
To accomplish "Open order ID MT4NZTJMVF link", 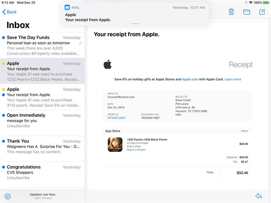I will tap(117, 118).
